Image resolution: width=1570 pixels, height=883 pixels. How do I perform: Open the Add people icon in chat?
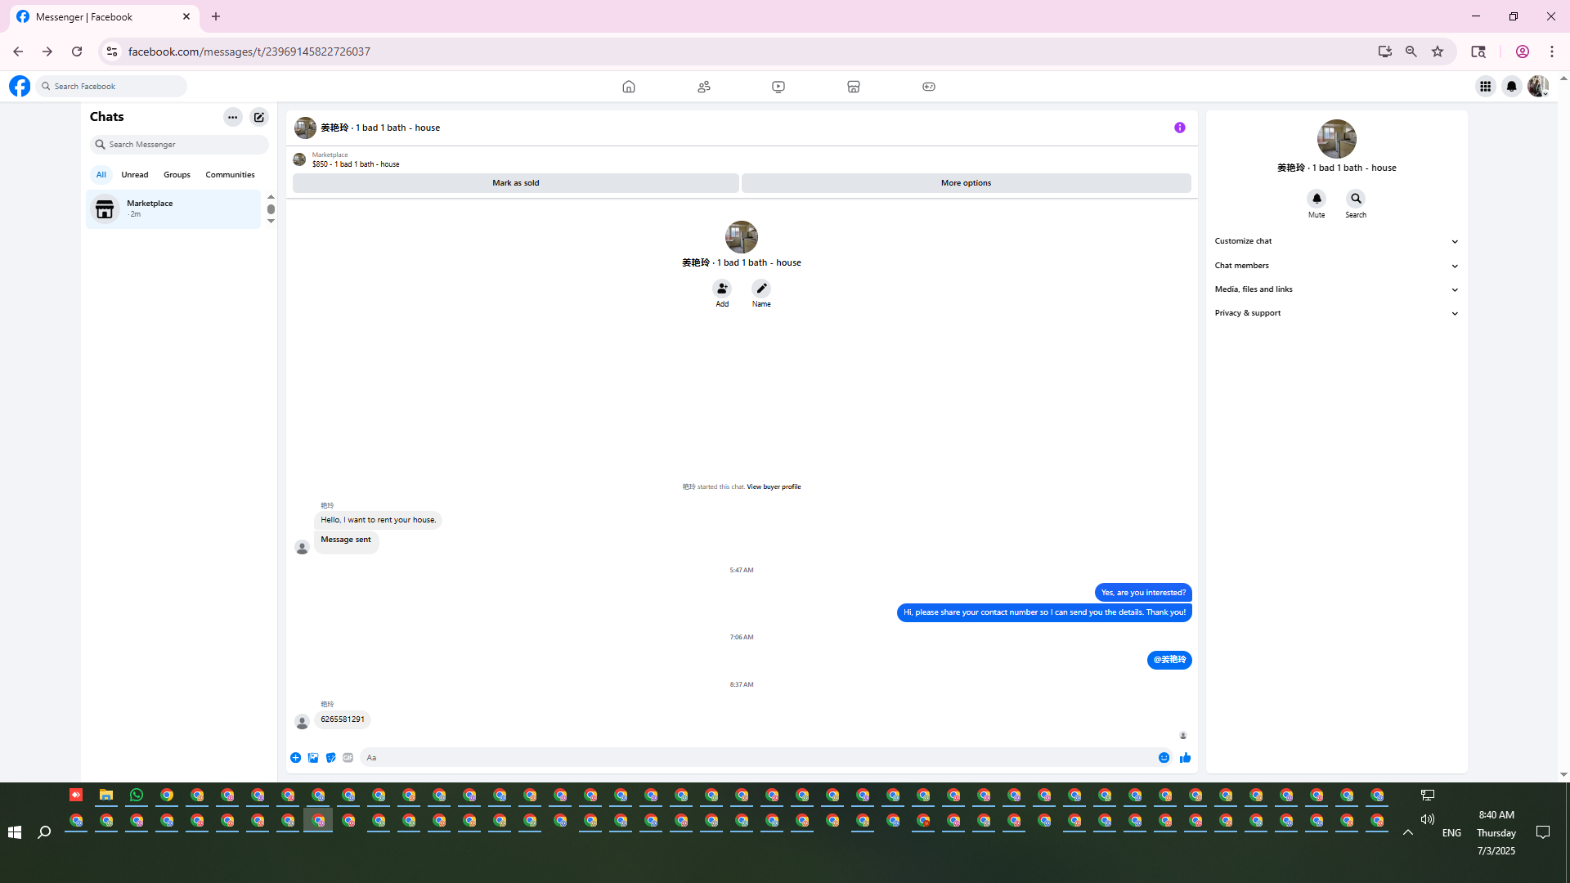pos(722,289)
